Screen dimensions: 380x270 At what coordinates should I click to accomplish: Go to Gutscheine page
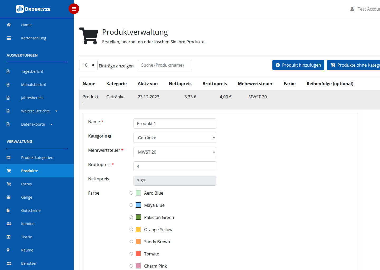coord(31,210)
